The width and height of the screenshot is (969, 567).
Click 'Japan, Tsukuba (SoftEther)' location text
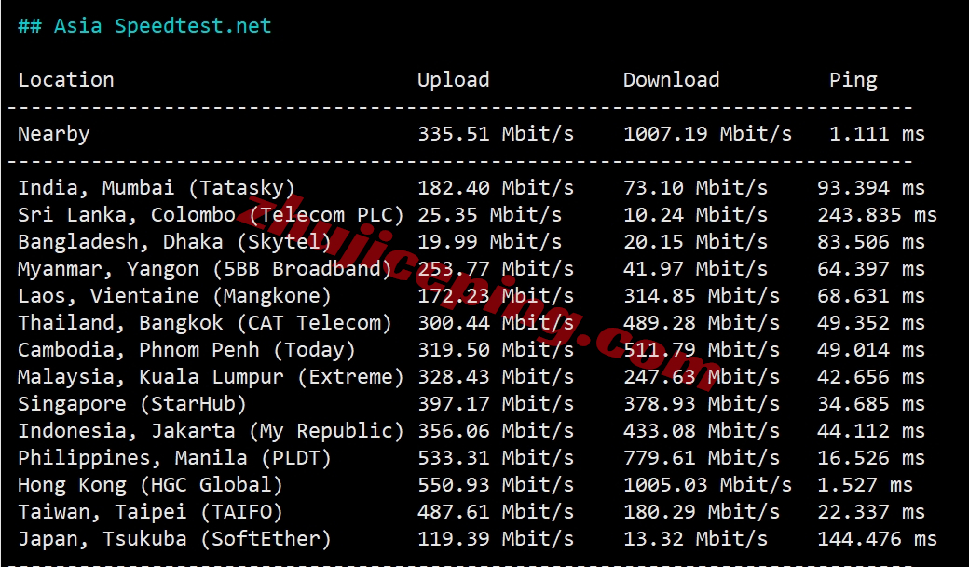(175, 539)
